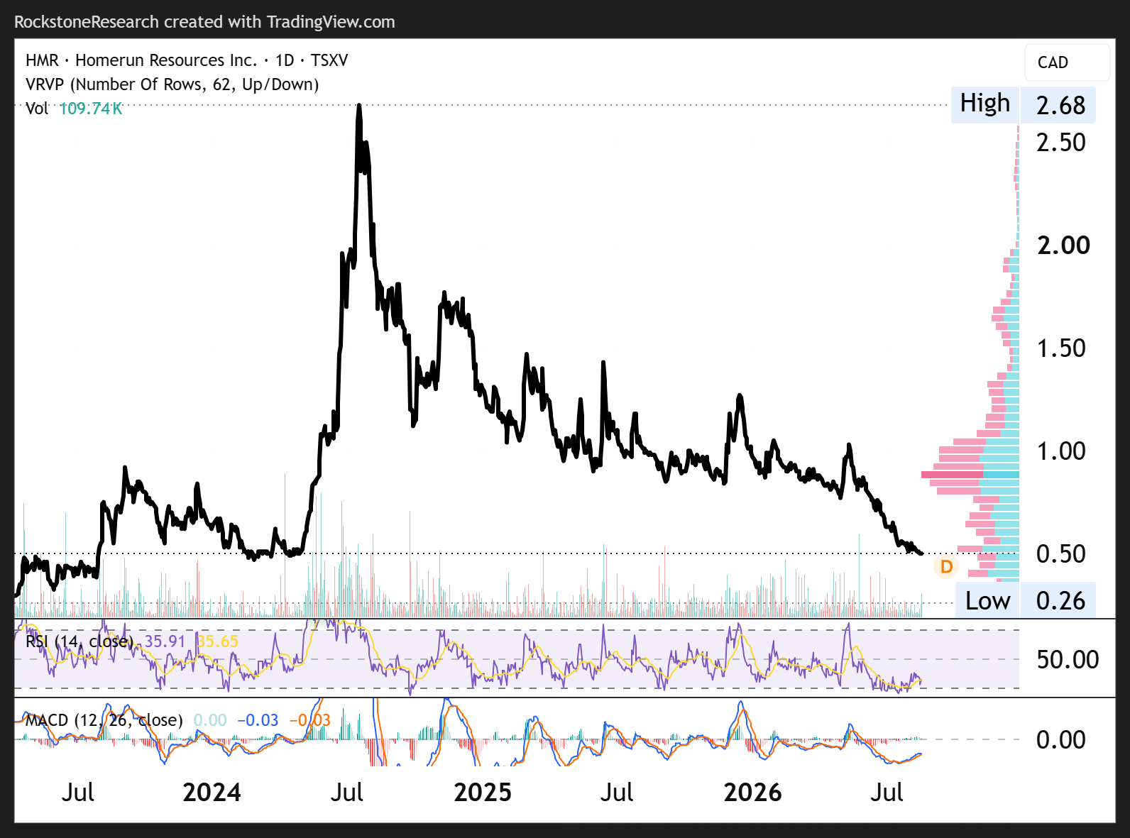1130x838 pixels.
Task: Click the MACD 0.00 scale label
Action: click(1061, 739)
